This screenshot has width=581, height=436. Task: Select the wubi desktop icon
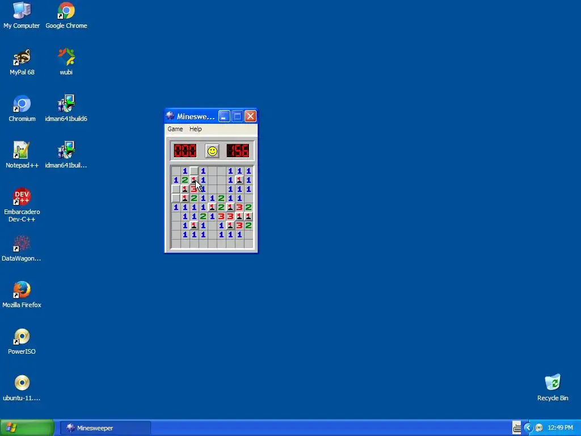[66, 62]
